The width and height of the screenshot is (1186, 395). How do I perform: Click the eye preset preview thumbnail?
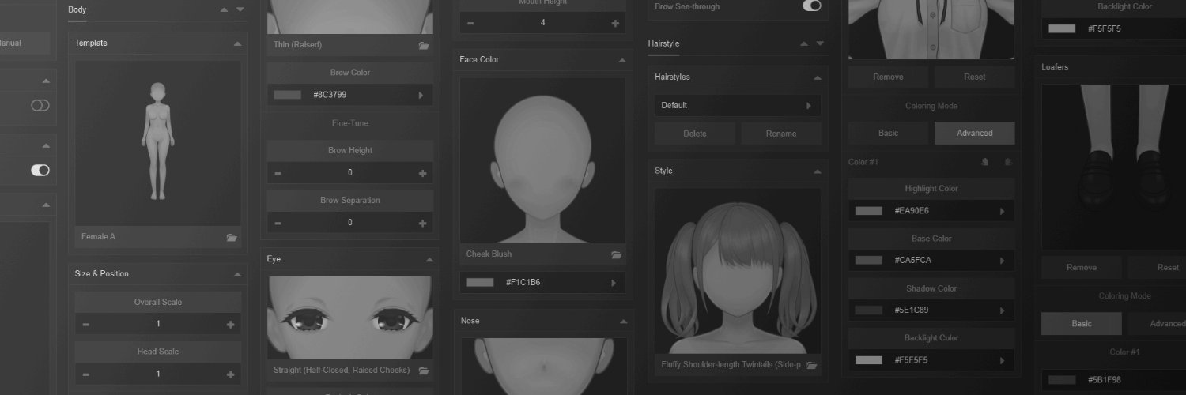pos(350,318)
